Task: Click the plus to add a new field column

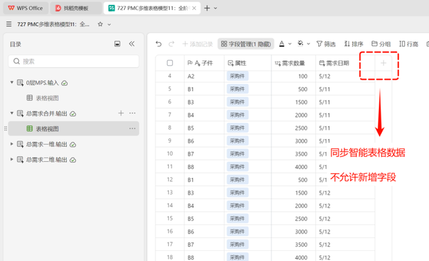Action: pyautogui.click(x=383, y=63)
